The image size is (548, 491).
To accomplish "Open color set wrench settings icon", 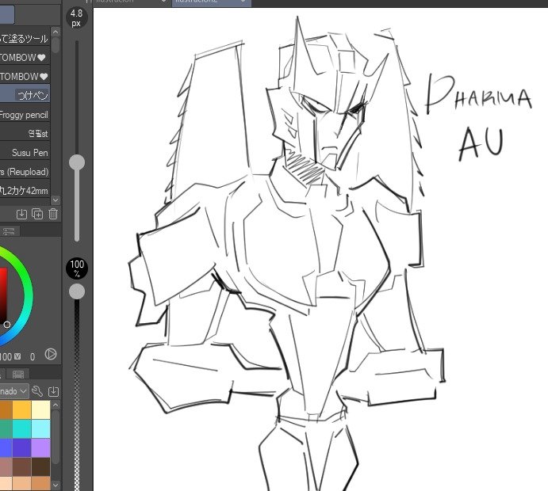I will 37,391.
